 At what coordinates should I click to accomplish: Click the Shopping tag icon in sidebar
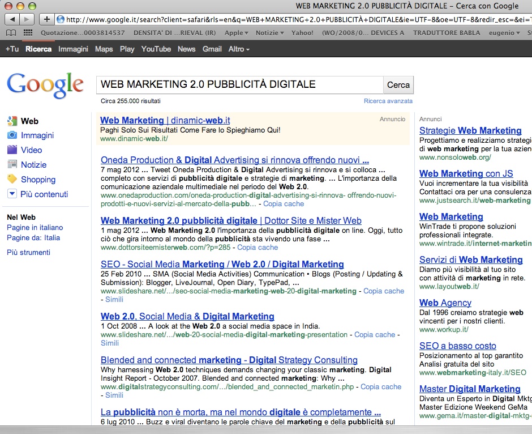[12, 179]
